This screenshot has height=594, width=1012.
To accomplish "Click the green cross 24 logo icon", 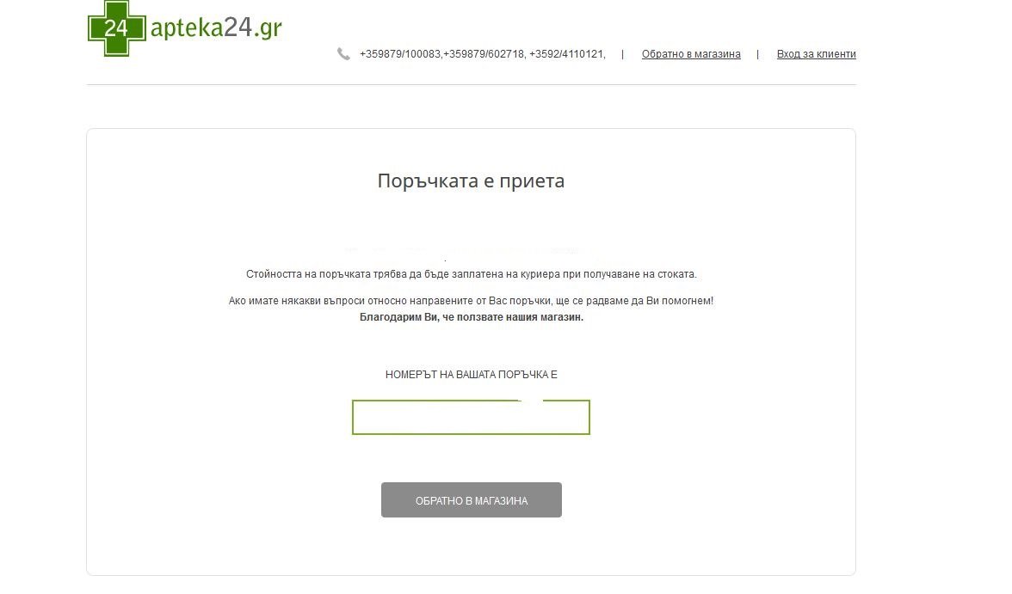I will click(117, 28).
